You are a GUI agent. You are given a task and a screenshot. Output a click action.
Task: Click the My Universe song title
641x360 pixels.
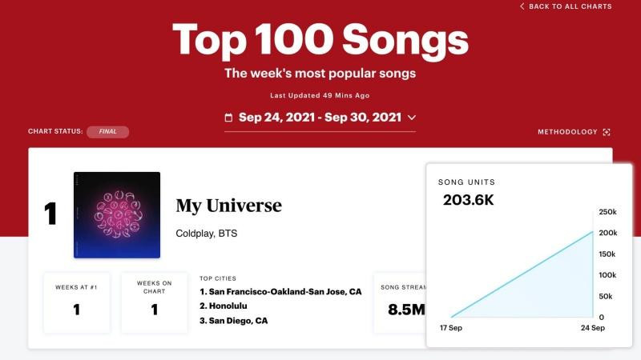click(228, 206)
